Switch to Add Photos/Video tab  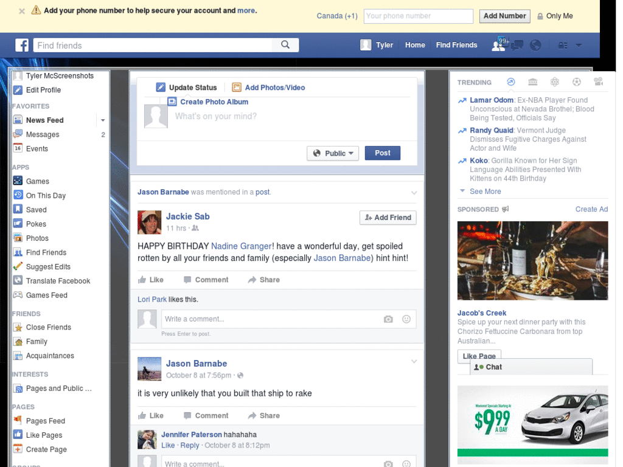(268, 88)
